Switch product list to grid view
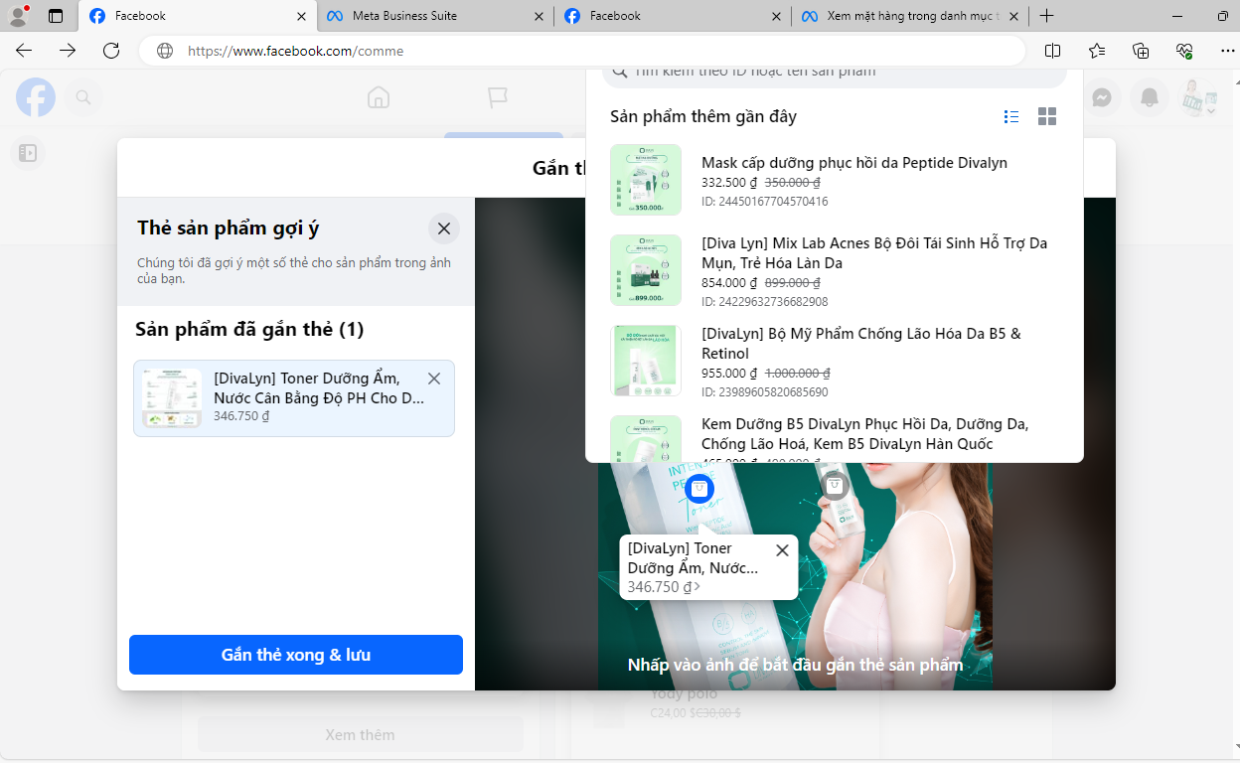The image size is (1240, 763). coord(1046,117)
